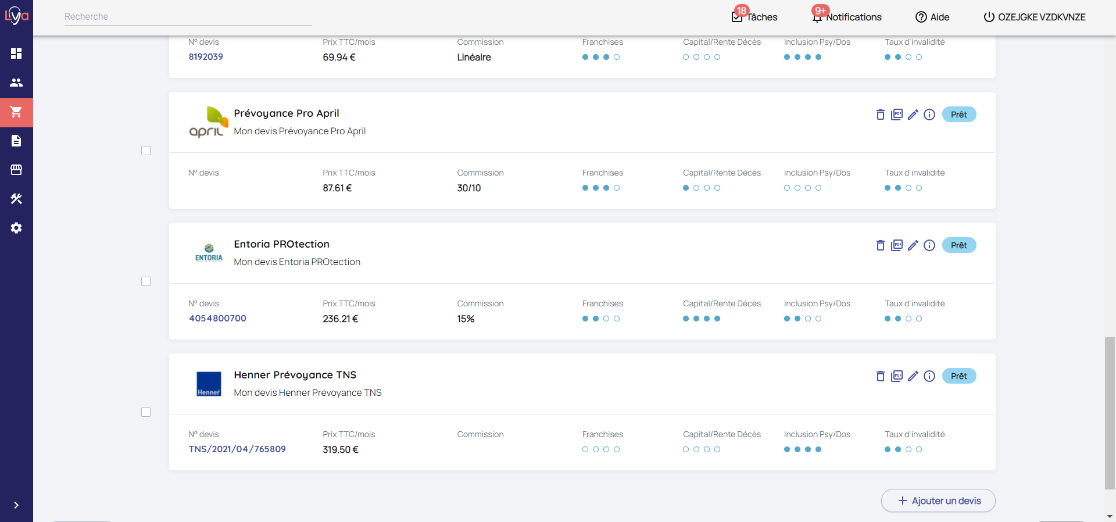1116x522 pixels.
Task: Open the dashboard icon in sidebar
Action: click(16, 53)
